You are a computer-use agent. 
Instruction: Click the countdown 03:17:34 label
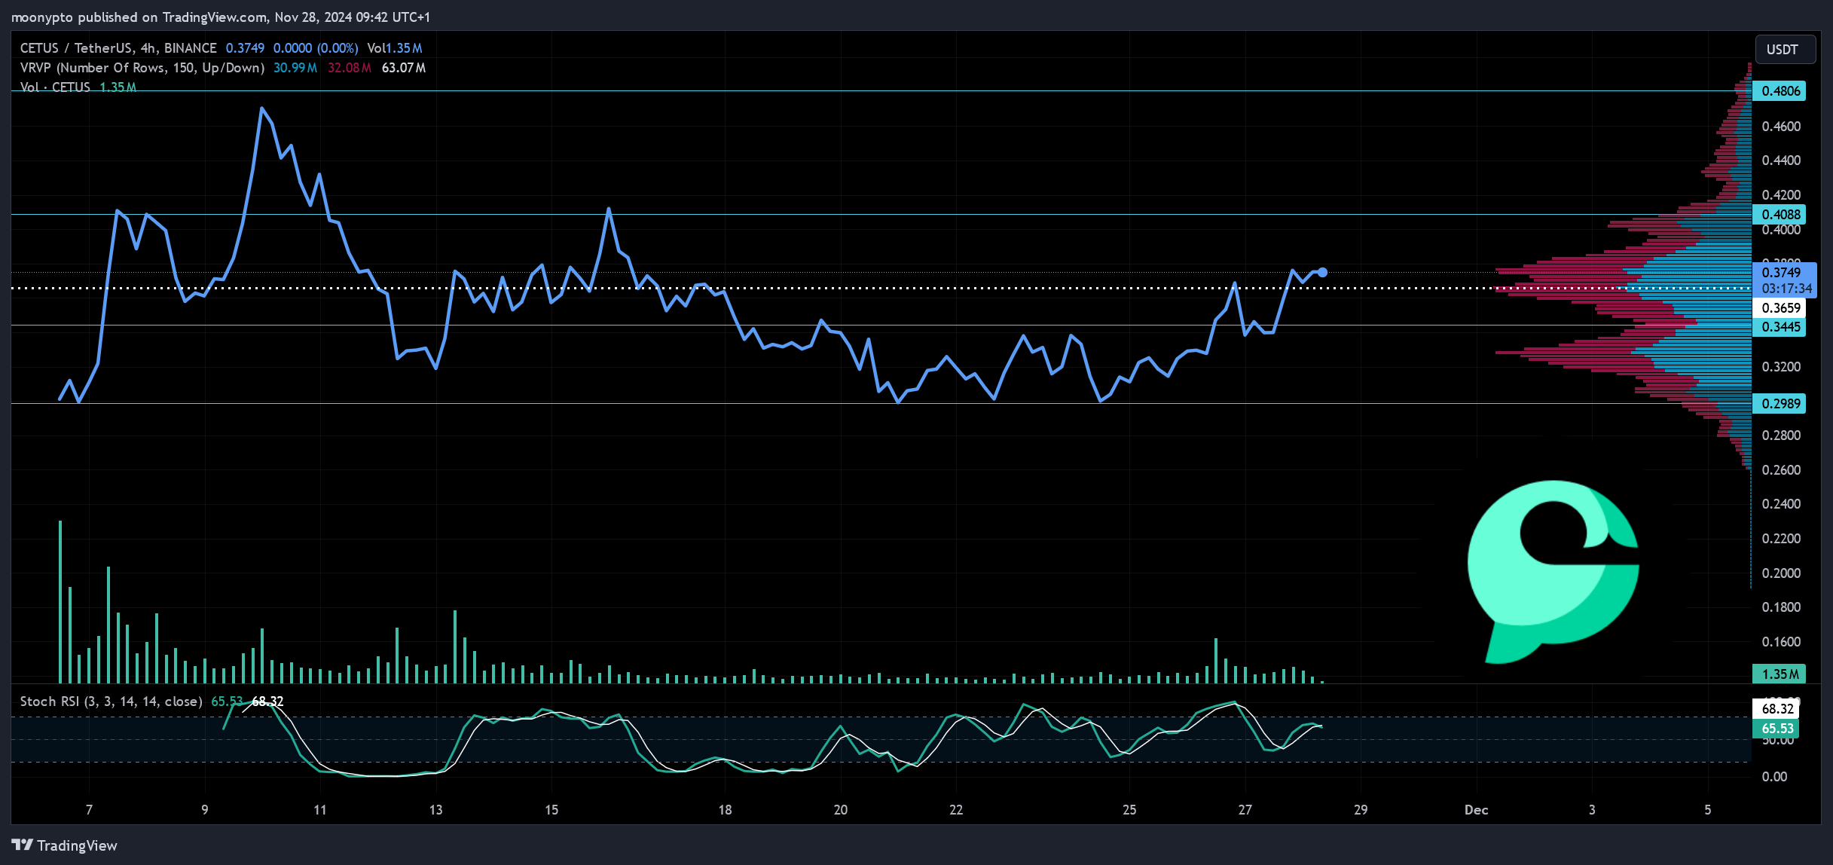pyautogui.click(x=1786, y=289)
